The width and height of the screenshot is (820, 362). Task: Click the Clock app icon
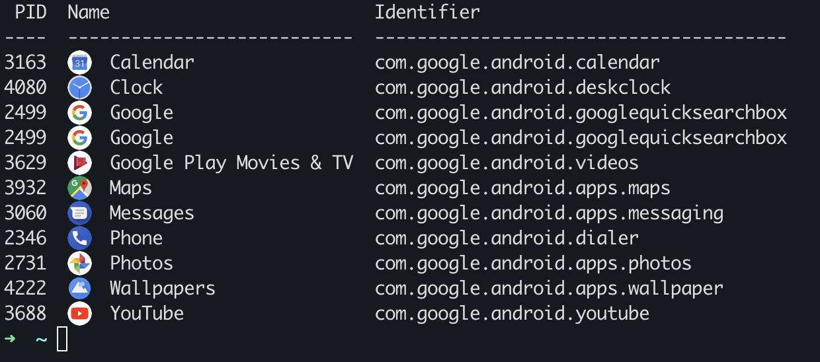(x=79, y=88)
